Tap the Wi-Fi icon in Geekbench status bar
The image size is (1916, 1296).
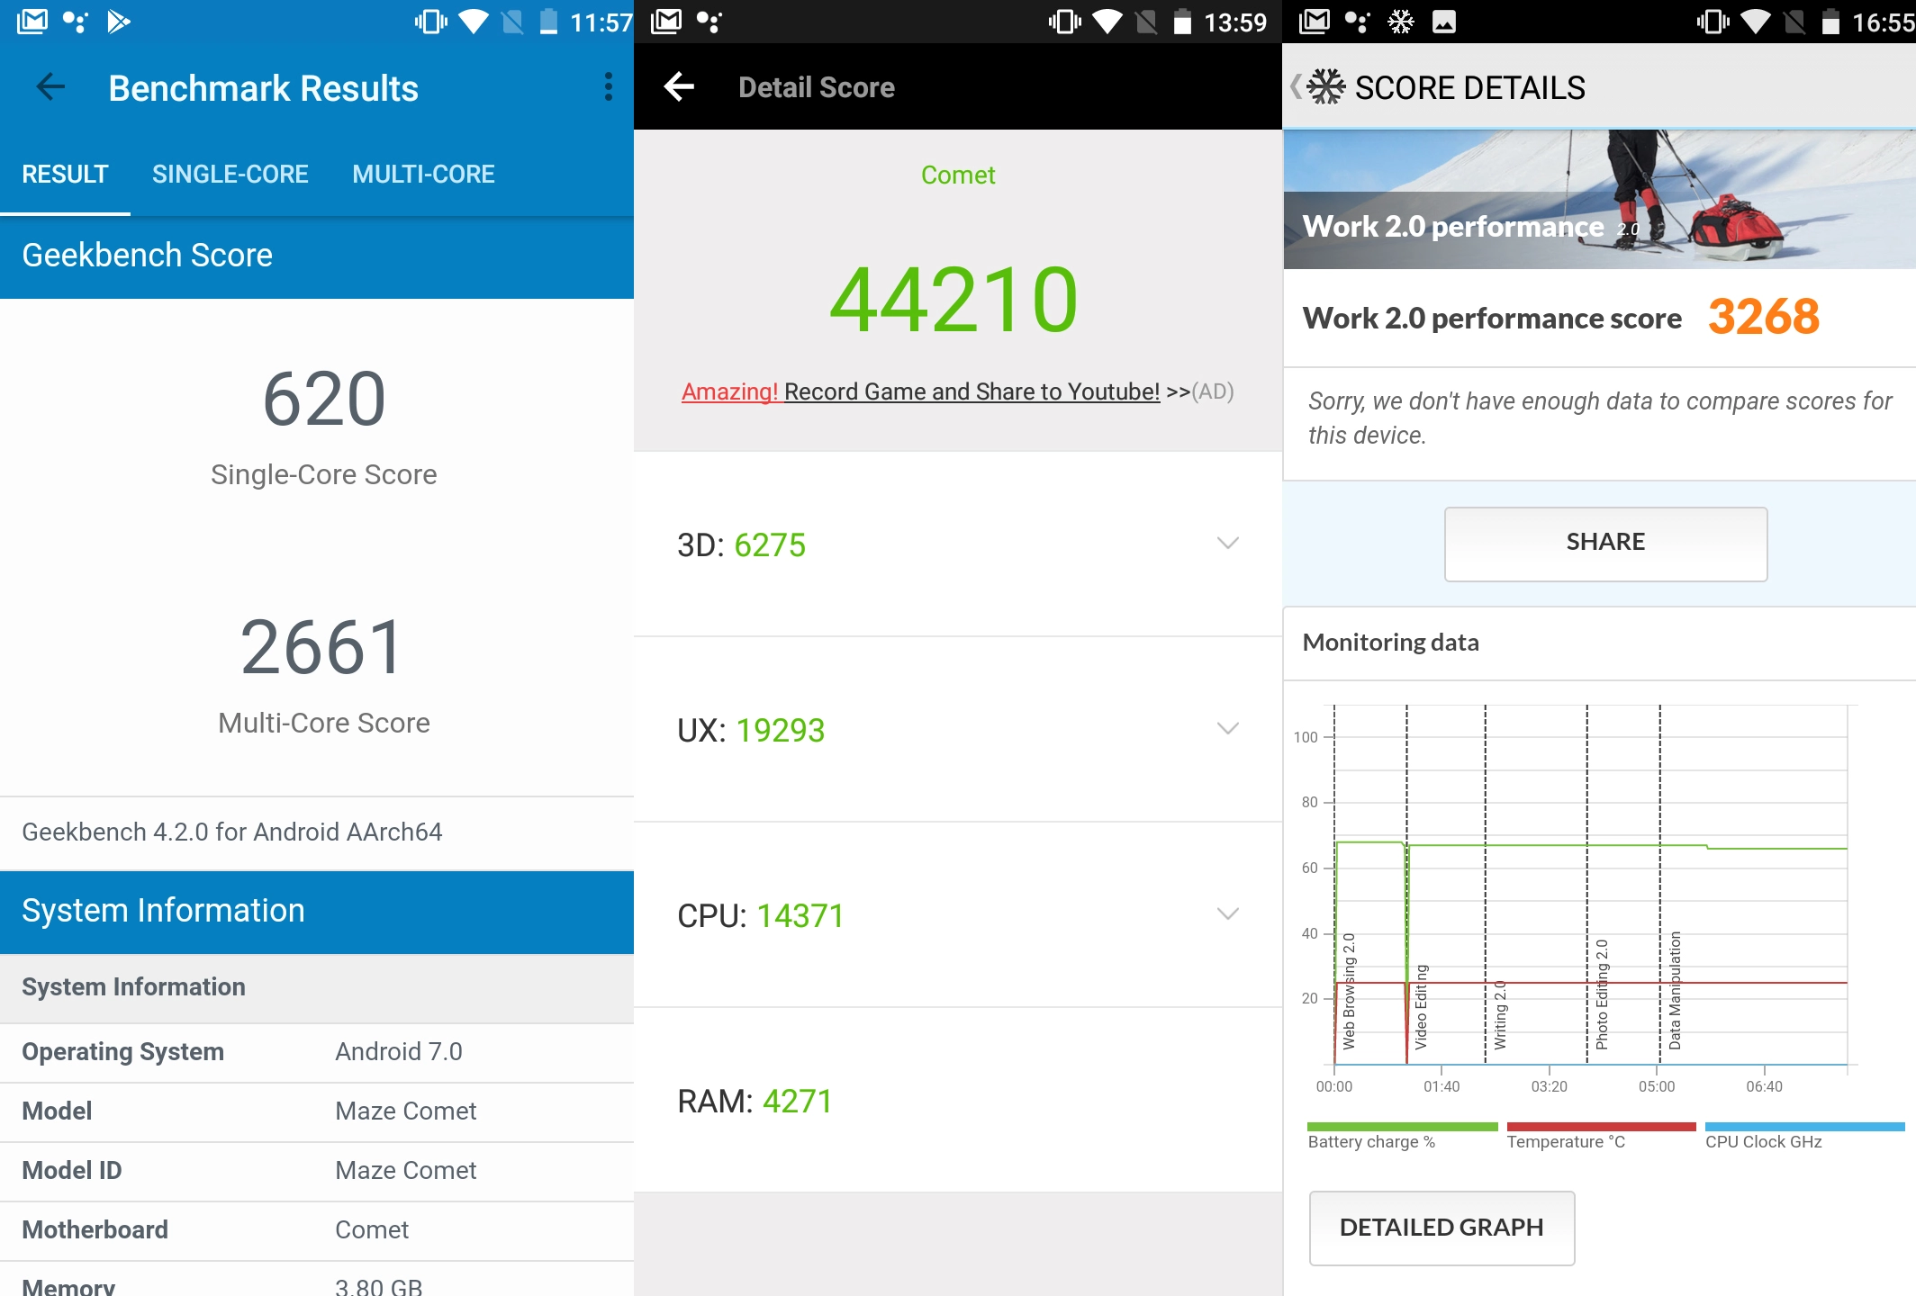473,22
